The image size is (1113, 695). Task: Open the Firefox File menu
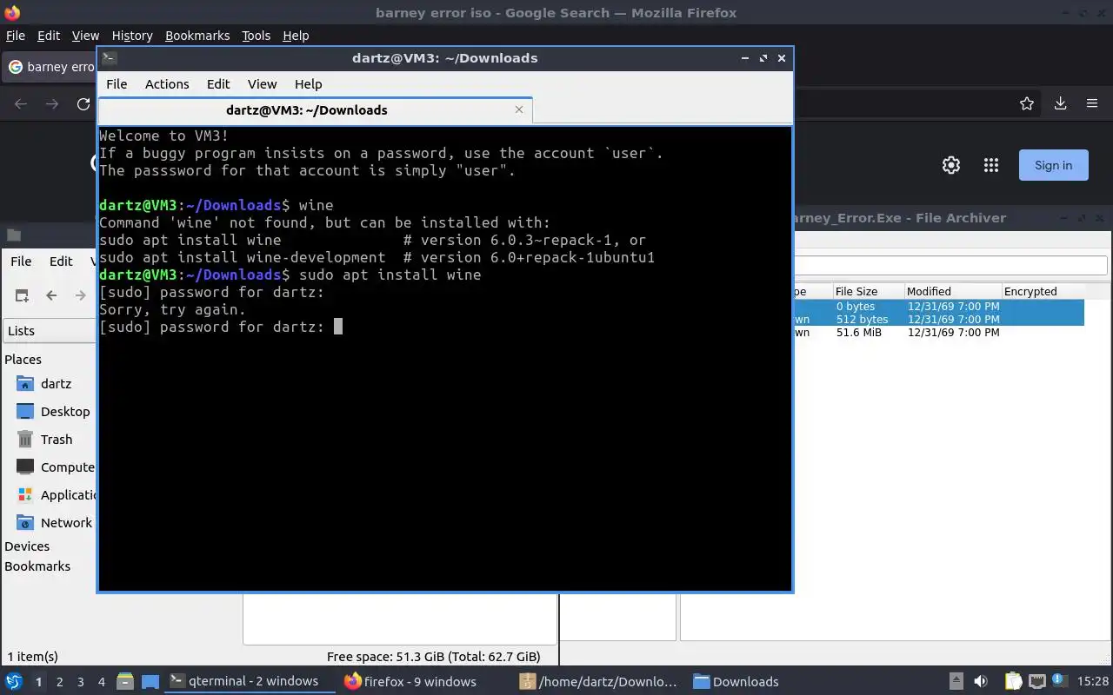[16, 36]
